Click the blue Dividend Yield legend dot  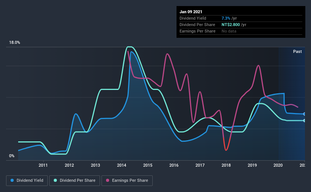12,180
